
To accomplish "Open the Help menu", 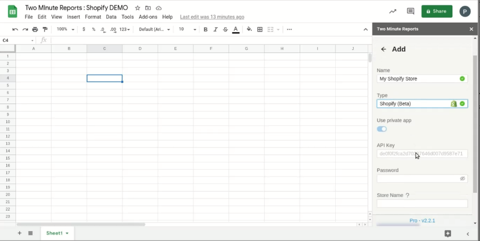I will [x=167, y=17].
